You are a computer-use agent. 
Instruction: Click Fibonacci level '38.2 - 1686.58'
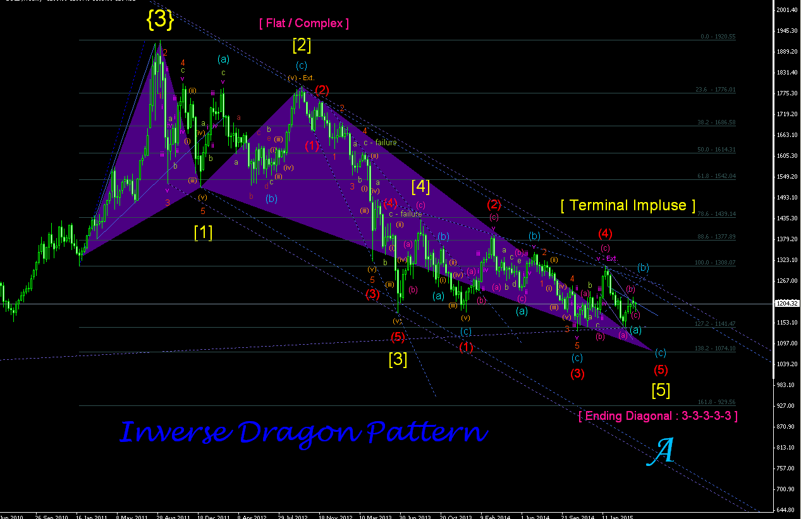pyautogui.click(x=716, y=122)
